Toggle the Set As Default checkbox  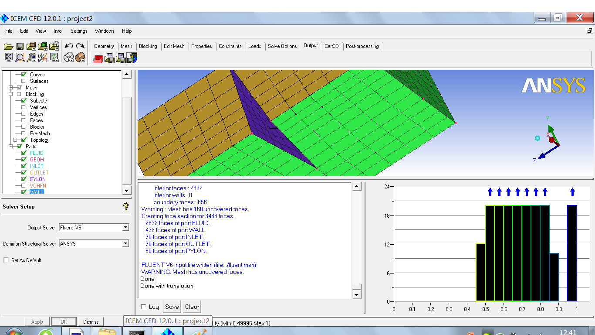pos(6,260)
